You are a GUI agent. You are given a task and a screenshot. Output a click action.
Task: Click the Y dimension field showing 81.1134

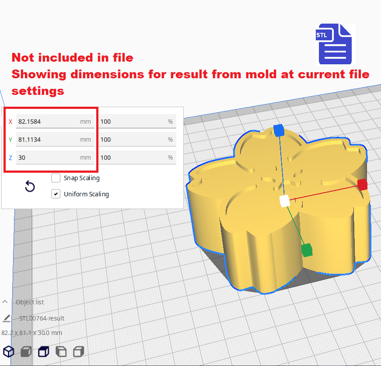pyautogui.click(x=47, y=139)
